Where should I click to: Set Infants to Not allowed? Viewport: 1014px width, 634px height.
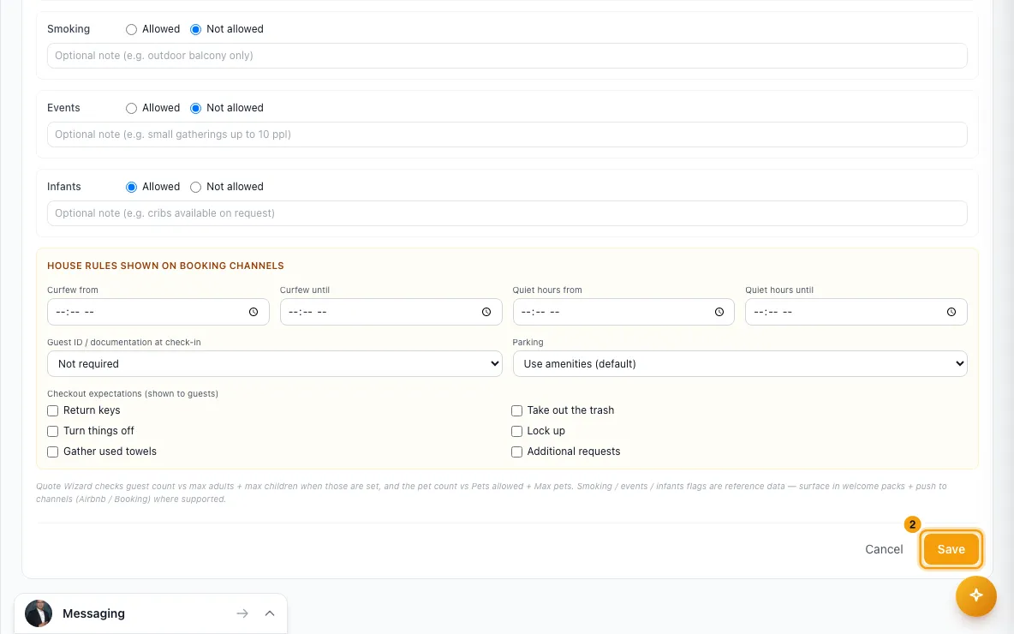(195, 187)
